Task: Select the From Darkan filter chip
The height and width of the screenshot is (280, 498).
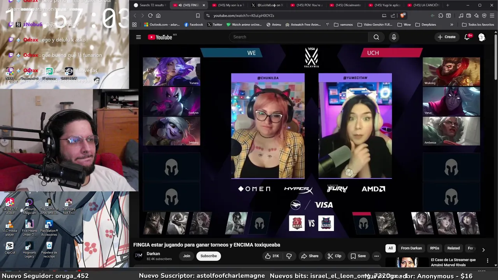Action: pyautogui.click(x=411, y=248)
